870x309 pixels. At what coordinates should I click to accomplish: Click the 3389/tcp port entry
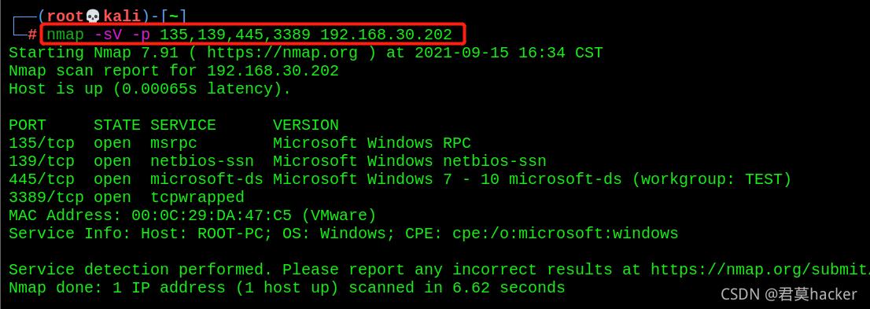[46, 197]
